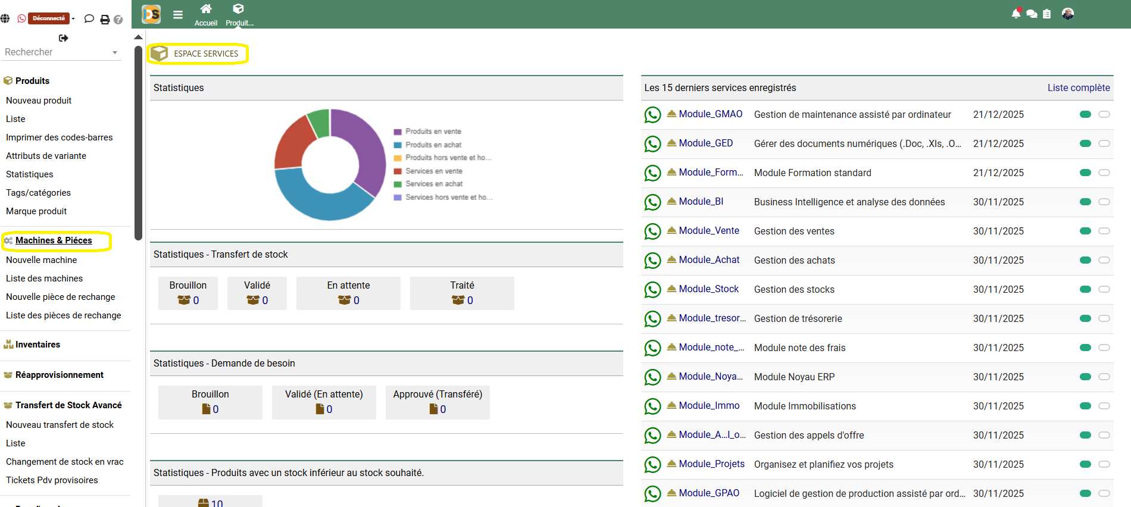The width and height of the screenshot is (1131, 507).
Task: Click the sidebar scrollbar up arrow
Action: 138,37
